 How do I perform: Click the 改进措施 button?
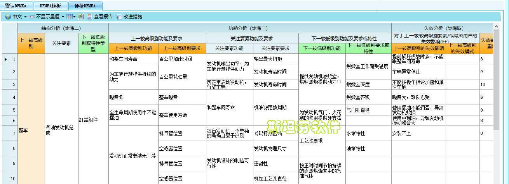click(x=129, y=17)
